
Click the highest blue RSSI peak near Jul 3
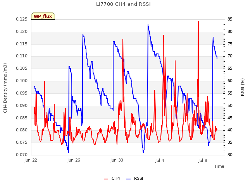[x=148, y=25]
